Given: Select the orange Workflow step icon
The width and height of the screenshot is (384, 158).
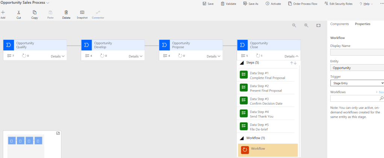Looking at the screenshot, I should pyautogui.click(x=245, y=150).
